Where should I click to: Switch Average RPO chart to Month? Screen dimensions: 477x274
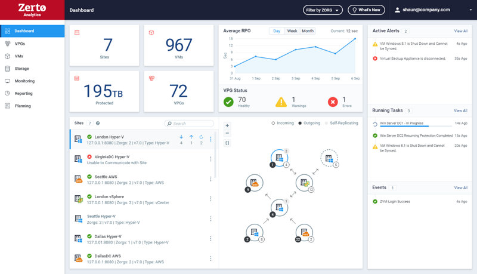(x=308, y=31)
